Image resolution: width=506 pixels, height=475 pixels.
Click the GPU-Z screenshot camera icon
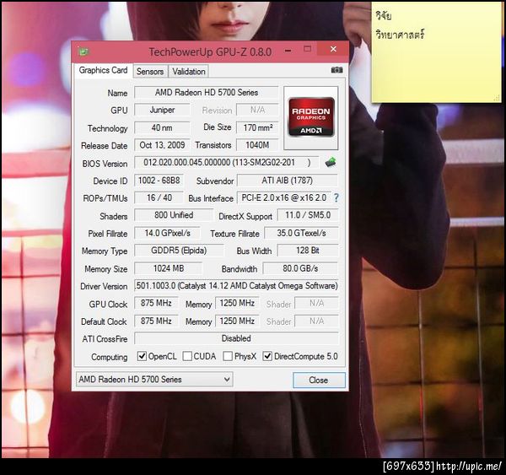point(336,70)
